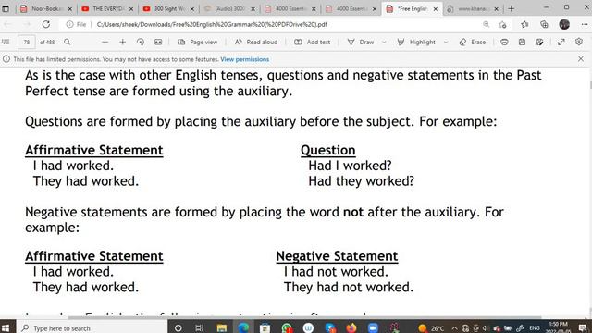
Task: Open Firefox from the taskbar
Action: [x=351, y=327]
